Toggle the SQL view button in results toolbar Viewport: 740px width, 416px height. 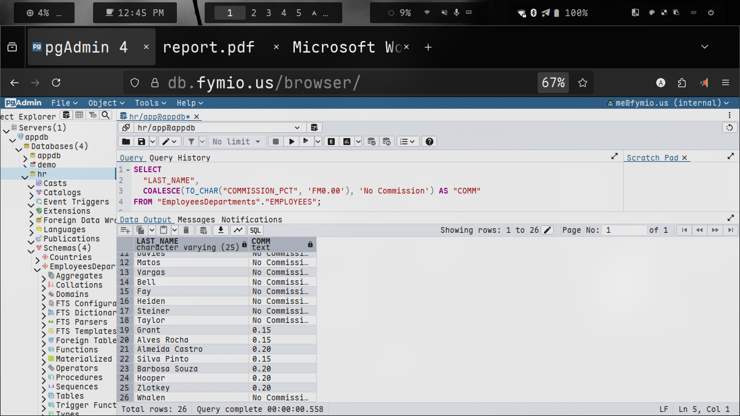(256, 230)
